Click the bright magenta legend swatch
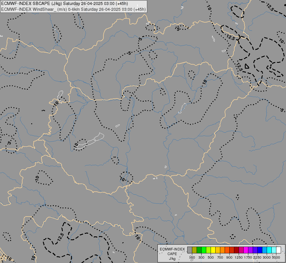This screenshot has height=263, width=286. [x=246, y=250]
